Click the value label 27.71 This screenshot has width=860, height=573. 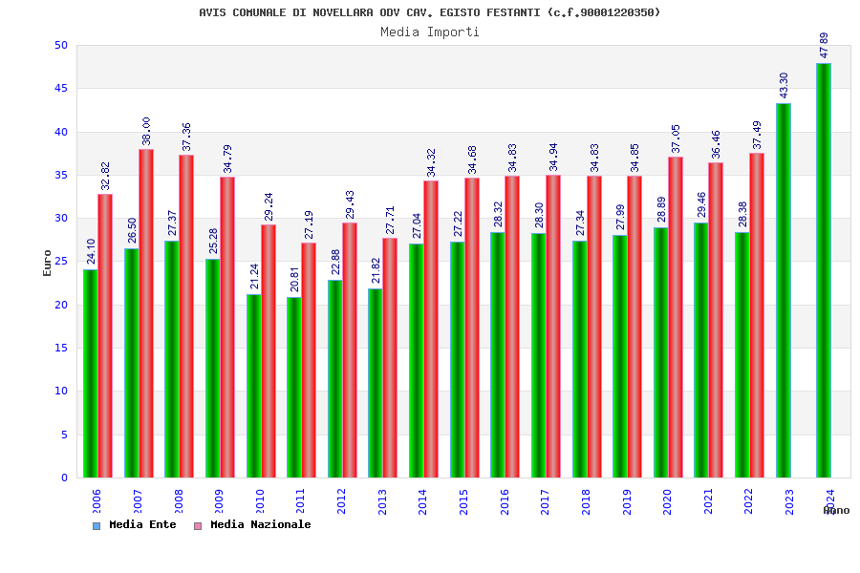click(390, 220)
